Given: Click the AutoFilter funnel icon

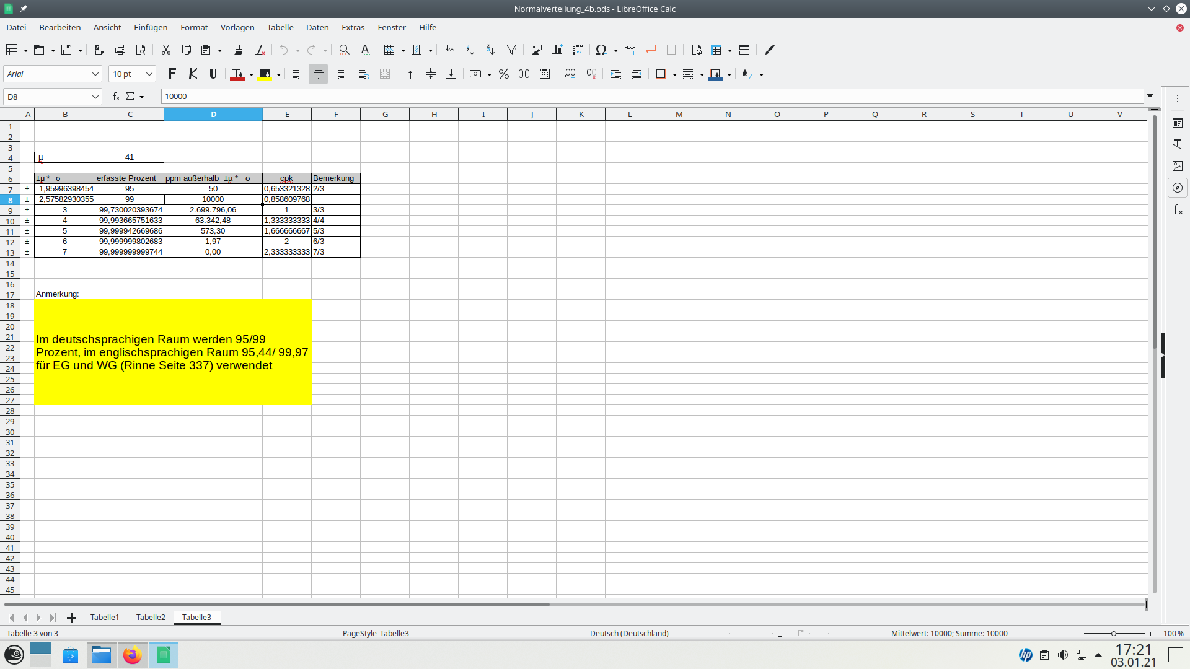Looking at the screenshot, I should point(511,50).
